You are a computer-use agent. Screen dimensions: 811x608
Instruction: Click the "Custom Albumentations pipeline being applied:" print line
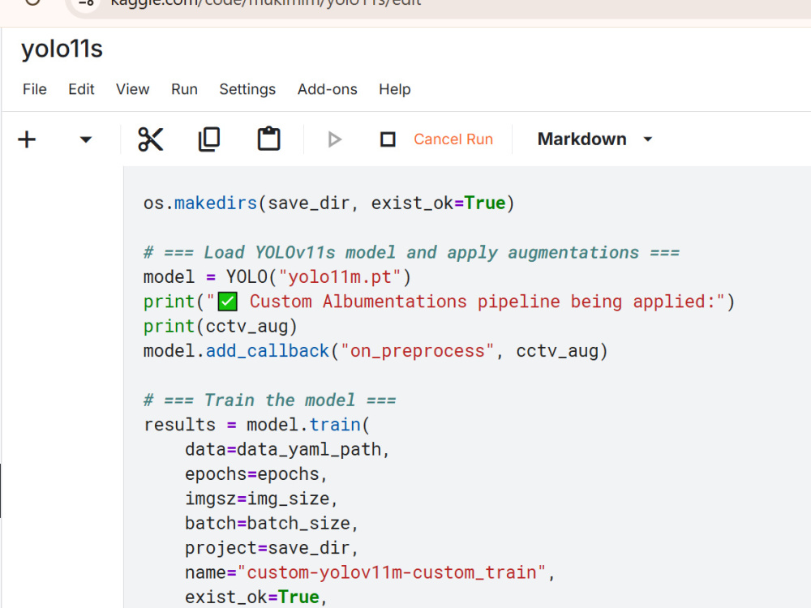439,302
